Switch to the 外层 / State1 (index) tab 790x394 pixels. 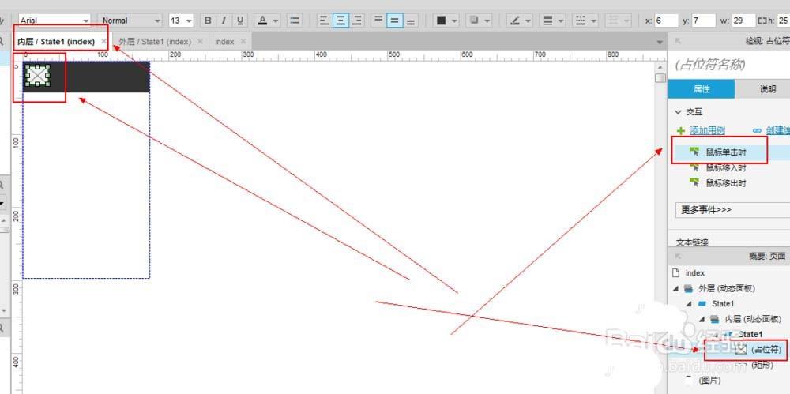[155, 41]
